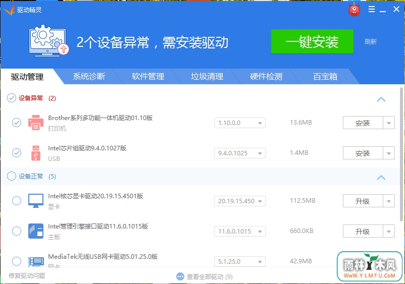Close the 驱动精灵 window
Image resolution: width=405 pixels, height=284 pixels.
point(396,9)
